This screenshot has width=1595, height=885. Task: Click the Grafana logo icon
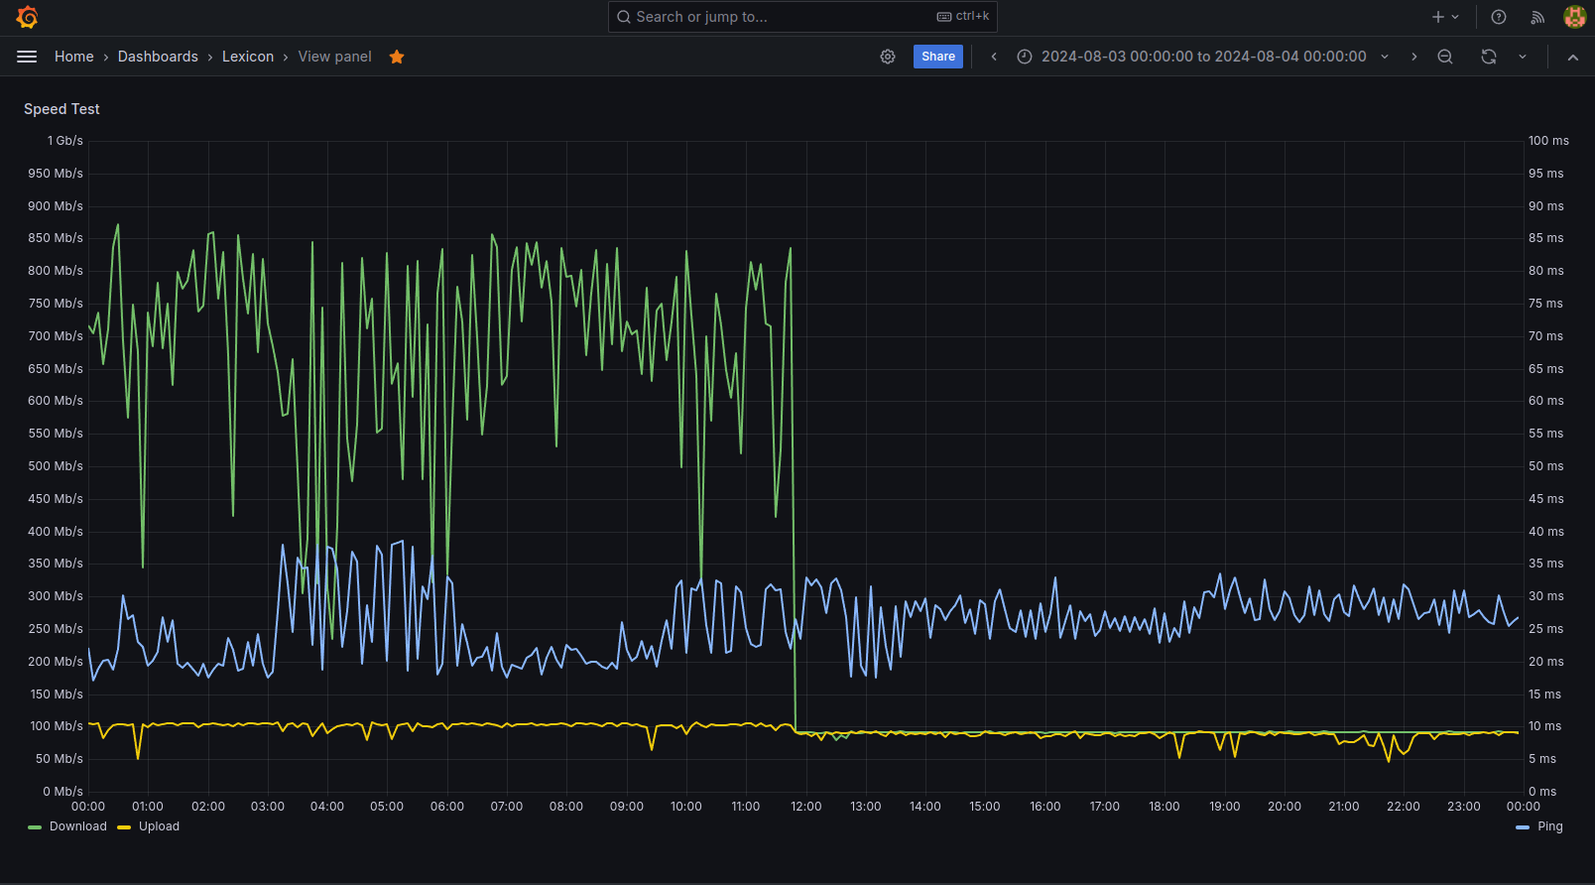tap(27, 17)
